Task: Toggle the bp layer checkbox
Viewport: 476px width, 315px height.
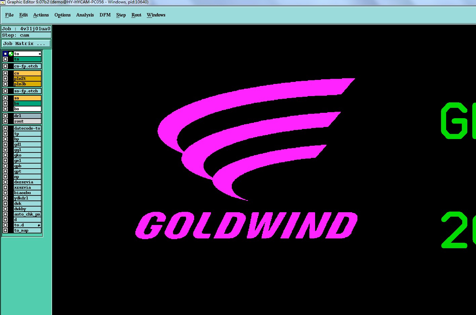Action: coord(5,139)
